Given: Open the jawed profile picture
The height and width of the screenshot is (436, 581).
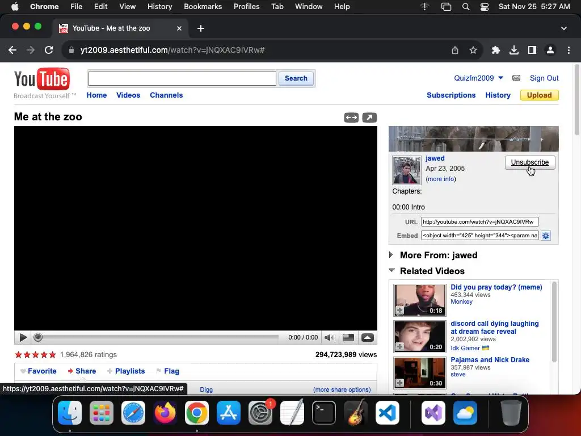Looking at the screenshot, I should 406,170.
